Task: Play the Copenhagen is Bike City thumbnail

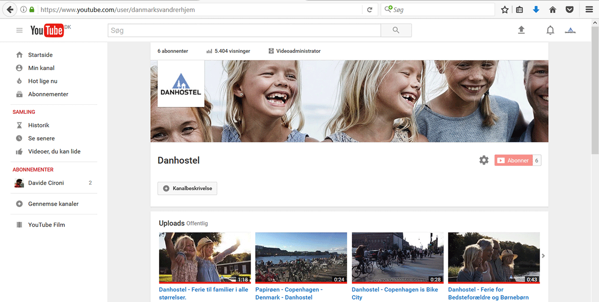Action: (398, 258)
